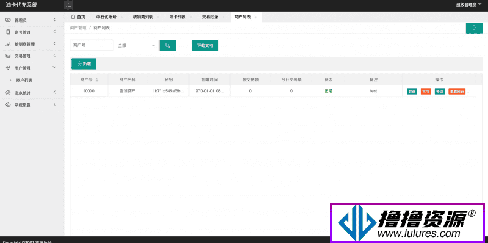Sort by 商户号 column arrows

click(97, 80)
